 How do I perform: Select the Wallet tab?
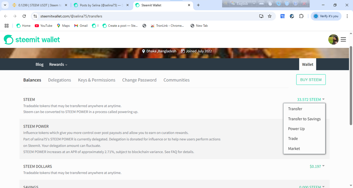coord(307,64)
